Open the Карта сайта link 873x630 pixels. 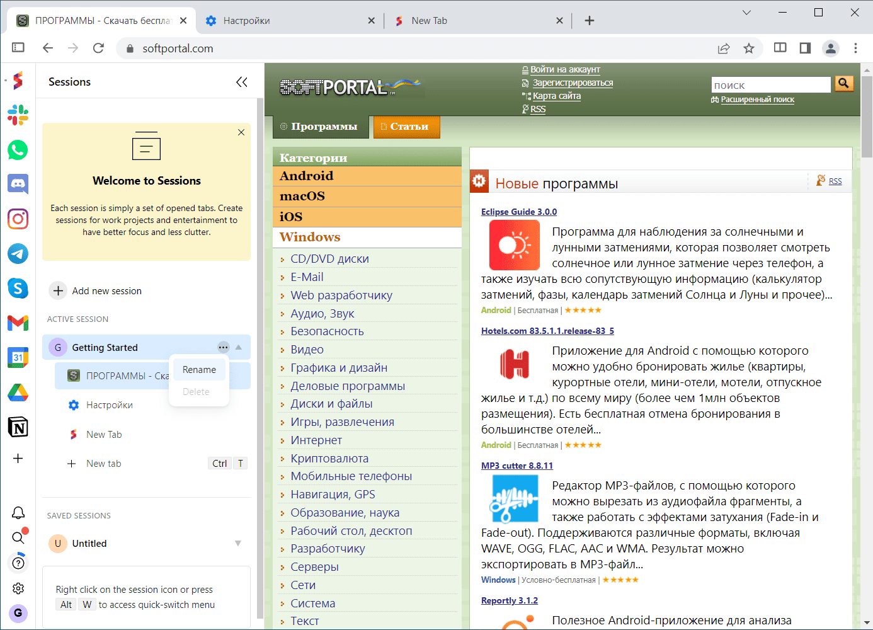point(557,96)
